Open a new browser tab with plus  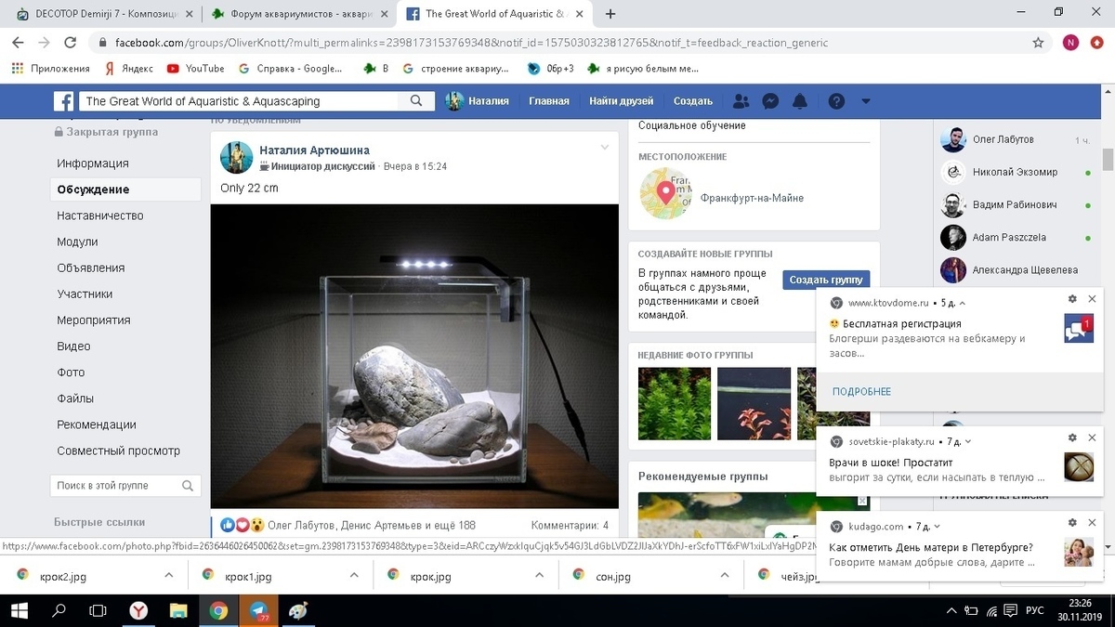(610, 14)
